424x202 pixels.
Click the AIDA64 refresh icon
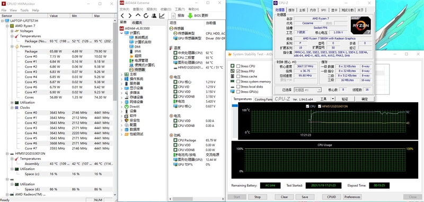pos(146,16)
